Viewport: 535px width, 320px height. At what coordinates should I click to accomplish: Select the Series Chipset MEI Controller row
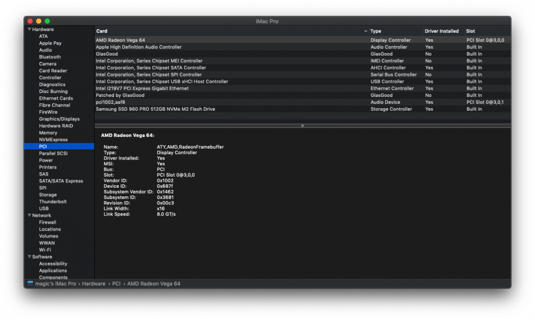coord(302,60)
